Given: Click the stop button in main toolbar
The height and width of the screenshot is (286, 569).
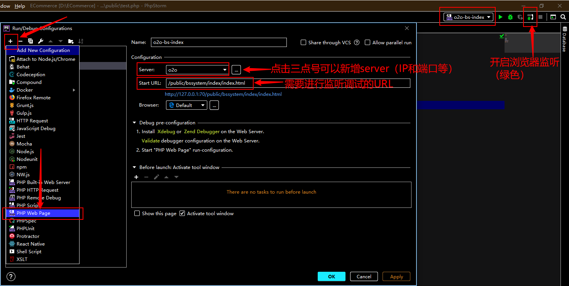Looking at the screenshot, I should 540,17.
